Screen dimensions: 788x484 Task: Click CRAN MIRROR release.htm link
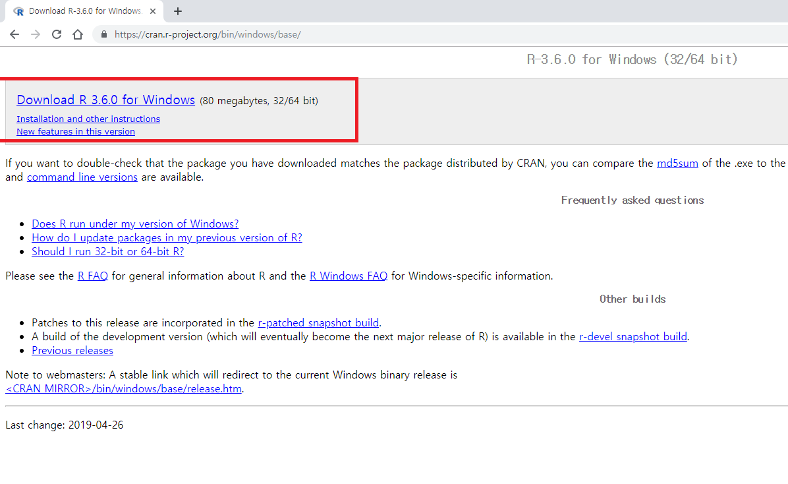[124, 389]
